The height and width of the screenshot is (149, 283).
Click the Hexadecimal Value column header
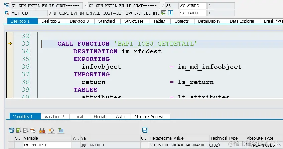[x=179, y=138]
